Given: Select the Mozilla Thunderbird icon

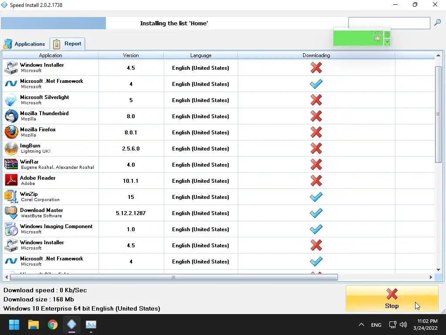Looking at the screenshot, I should 11,116.
